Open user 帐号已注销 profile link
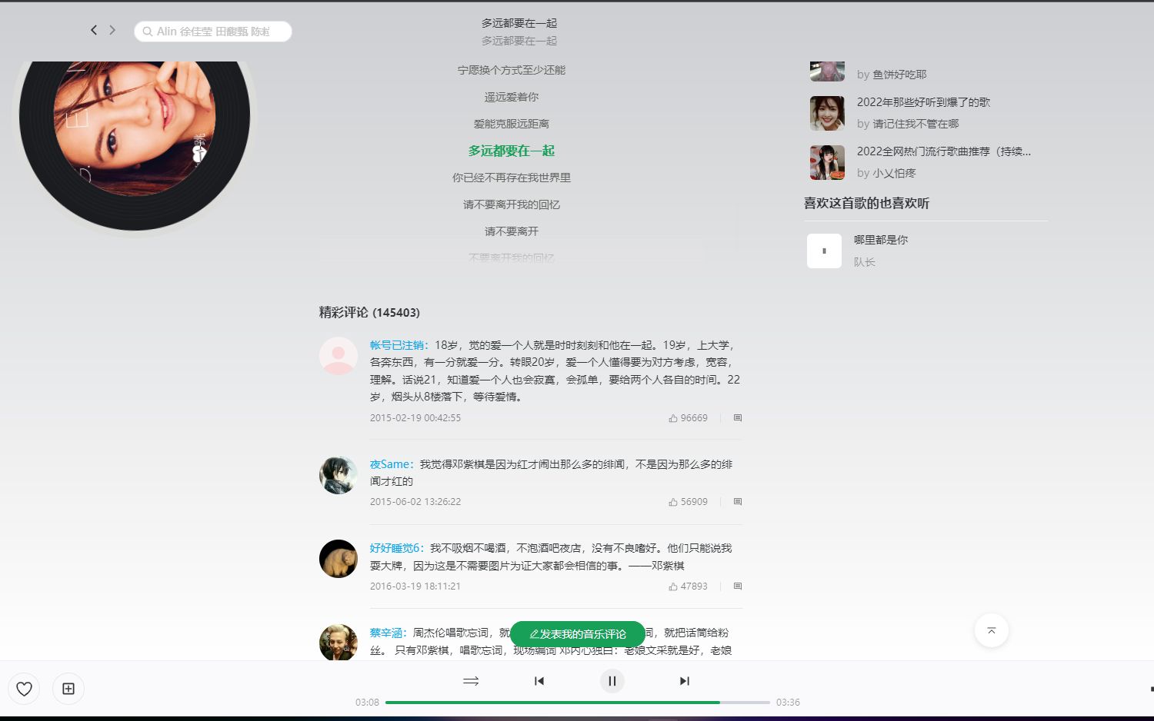 [x=397, y=345]
